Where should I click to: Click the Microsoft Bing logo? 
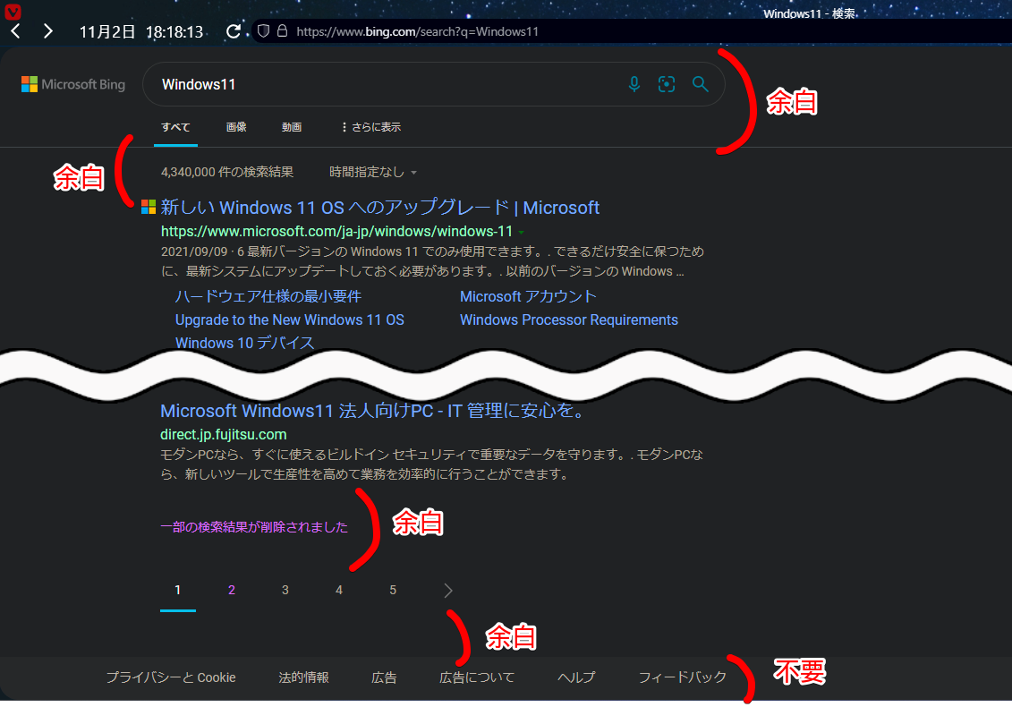pos(73,85)
